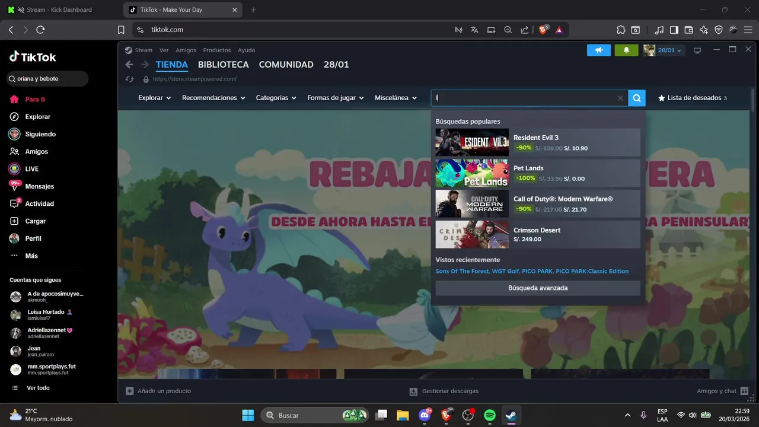Screen dimensions: 759x427
Task: Open the Ver menu
Action: [x=164, y=50]
